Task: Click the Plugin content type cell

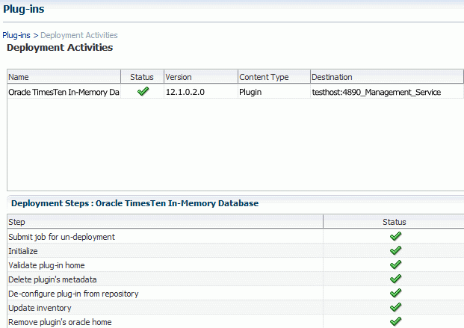Action: click(250, 92)
